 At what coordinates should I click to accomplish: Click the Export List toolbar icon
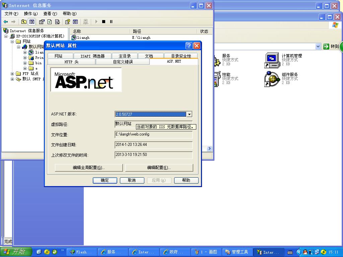57,22
